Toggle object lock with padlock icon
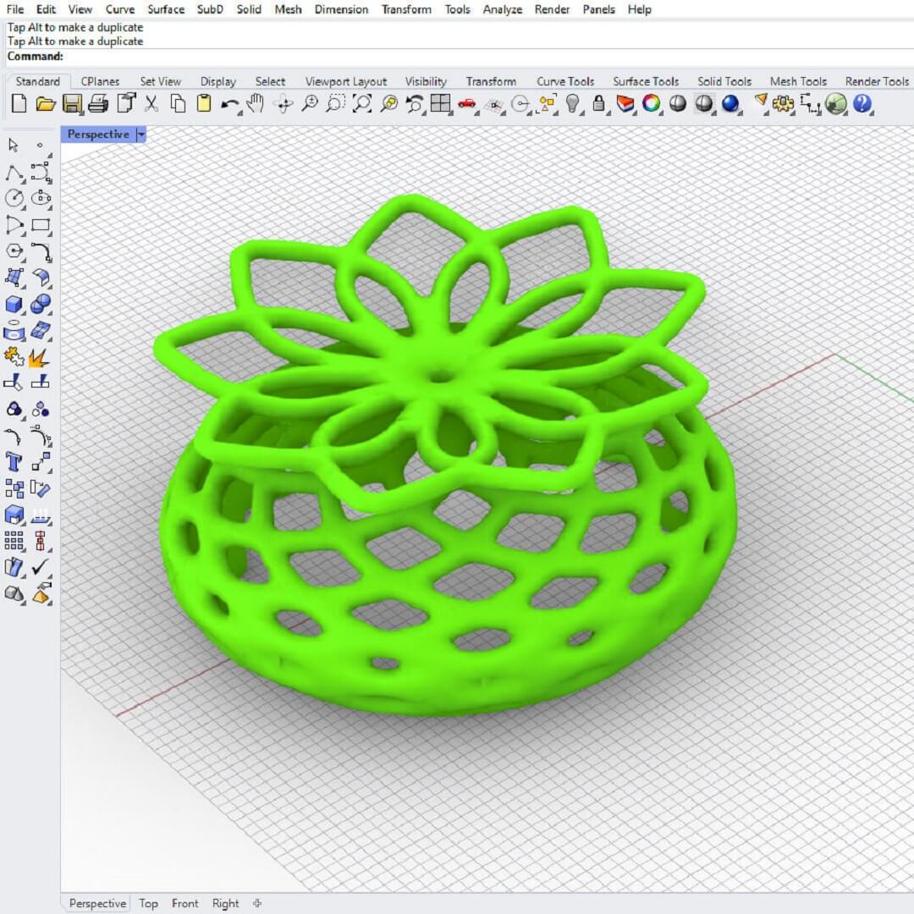The width and height of the screenshot is (914, 914). pos(599,104)
